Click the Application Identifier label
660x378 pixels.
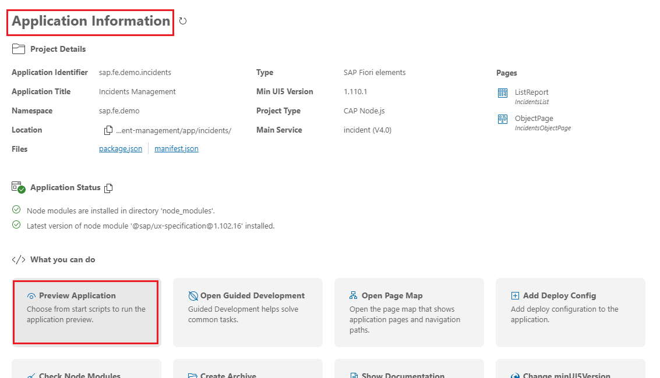[50, 72]
